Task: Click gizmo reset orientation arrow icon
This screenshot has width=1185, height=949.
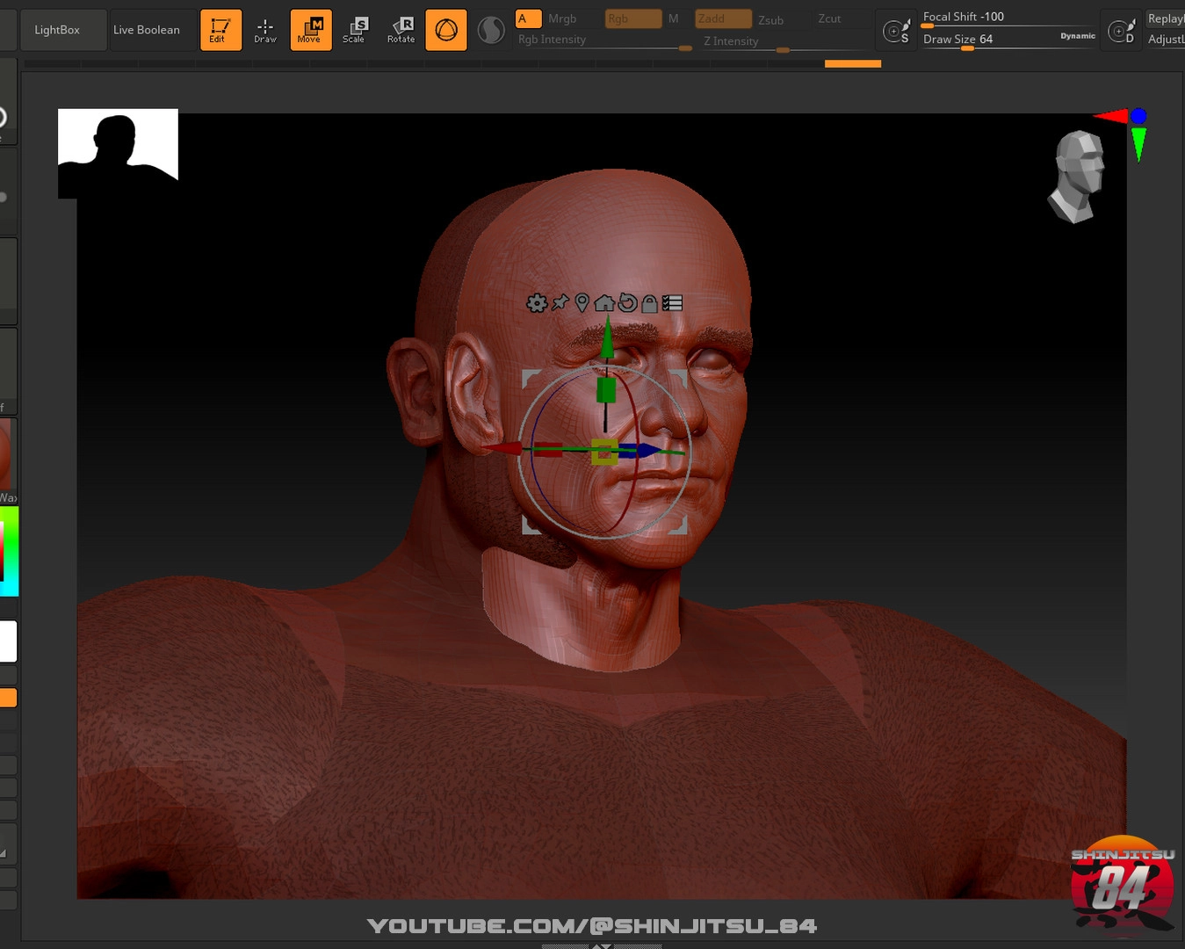Action: click(x=626, y=303)
